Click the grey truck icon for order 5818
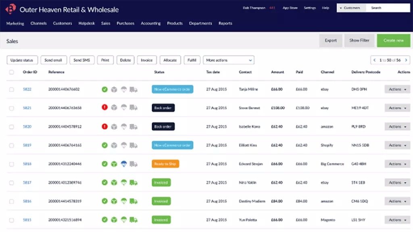Screen dimensions: 413x232 pos(133,164)
